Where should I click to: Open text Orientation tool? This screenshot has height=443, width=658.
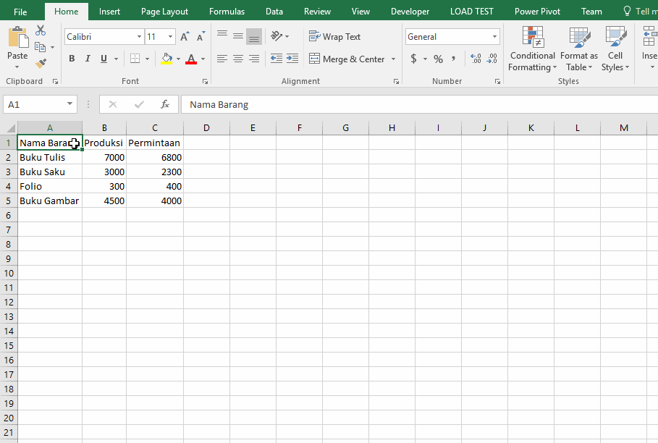(277, 36)
